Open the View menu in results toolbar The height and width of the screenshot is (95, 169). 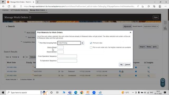tap(8, 57)
